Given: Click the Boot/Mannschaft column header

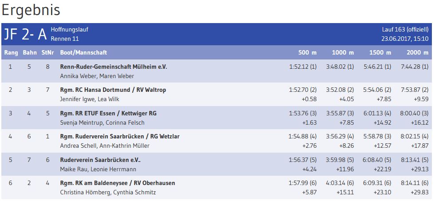Looking at the screenshot, I should pos(83,53).
